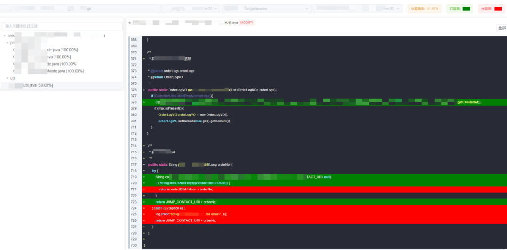The height and width of the screenshot is (250, 507).
Task: Open Util.java [50.00%] in the tree
Action: [x=31, y=85]
